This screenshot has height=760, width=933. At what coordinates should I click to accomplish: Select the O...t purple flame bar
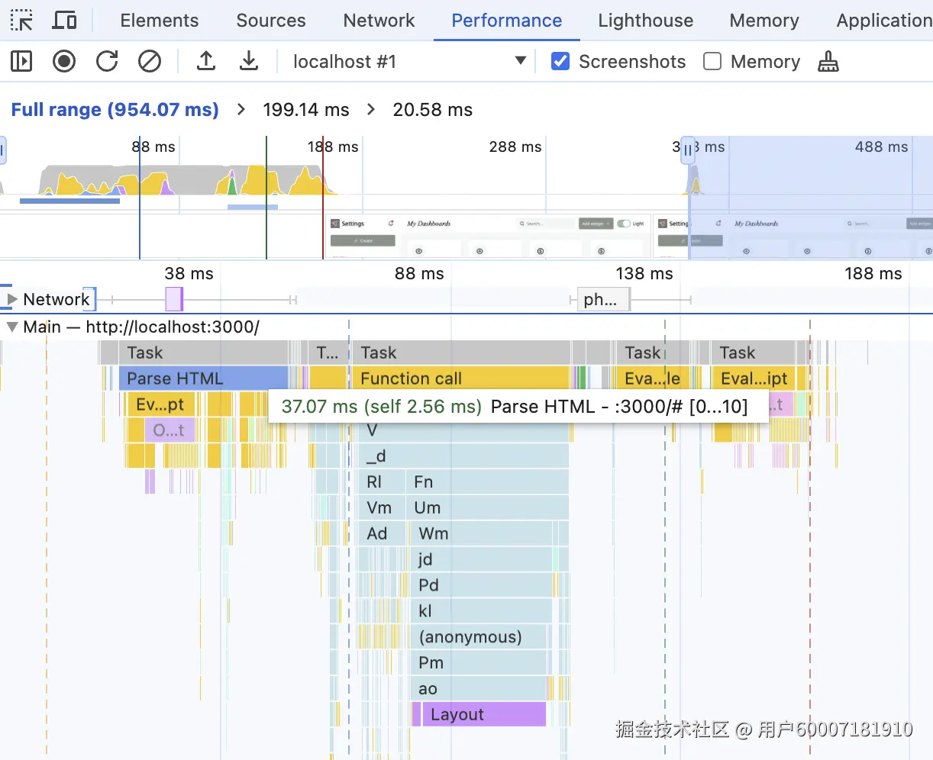tap(169, 430)
